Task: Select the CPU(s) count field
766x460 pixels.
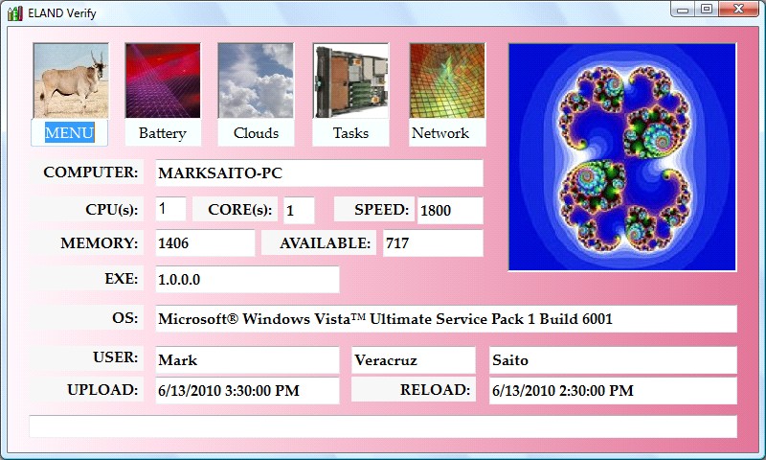Action: click(170, 209)
